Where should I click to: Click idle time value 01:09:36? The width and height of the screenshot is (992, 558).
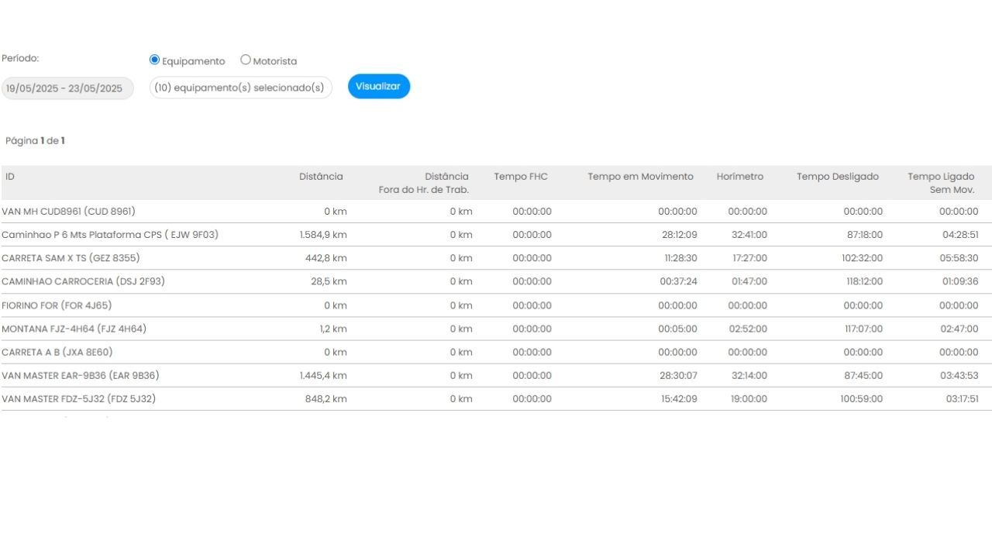[x=961, y=281]
